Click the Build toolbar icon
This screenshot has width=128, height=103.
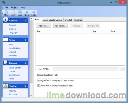click(27, 12)
